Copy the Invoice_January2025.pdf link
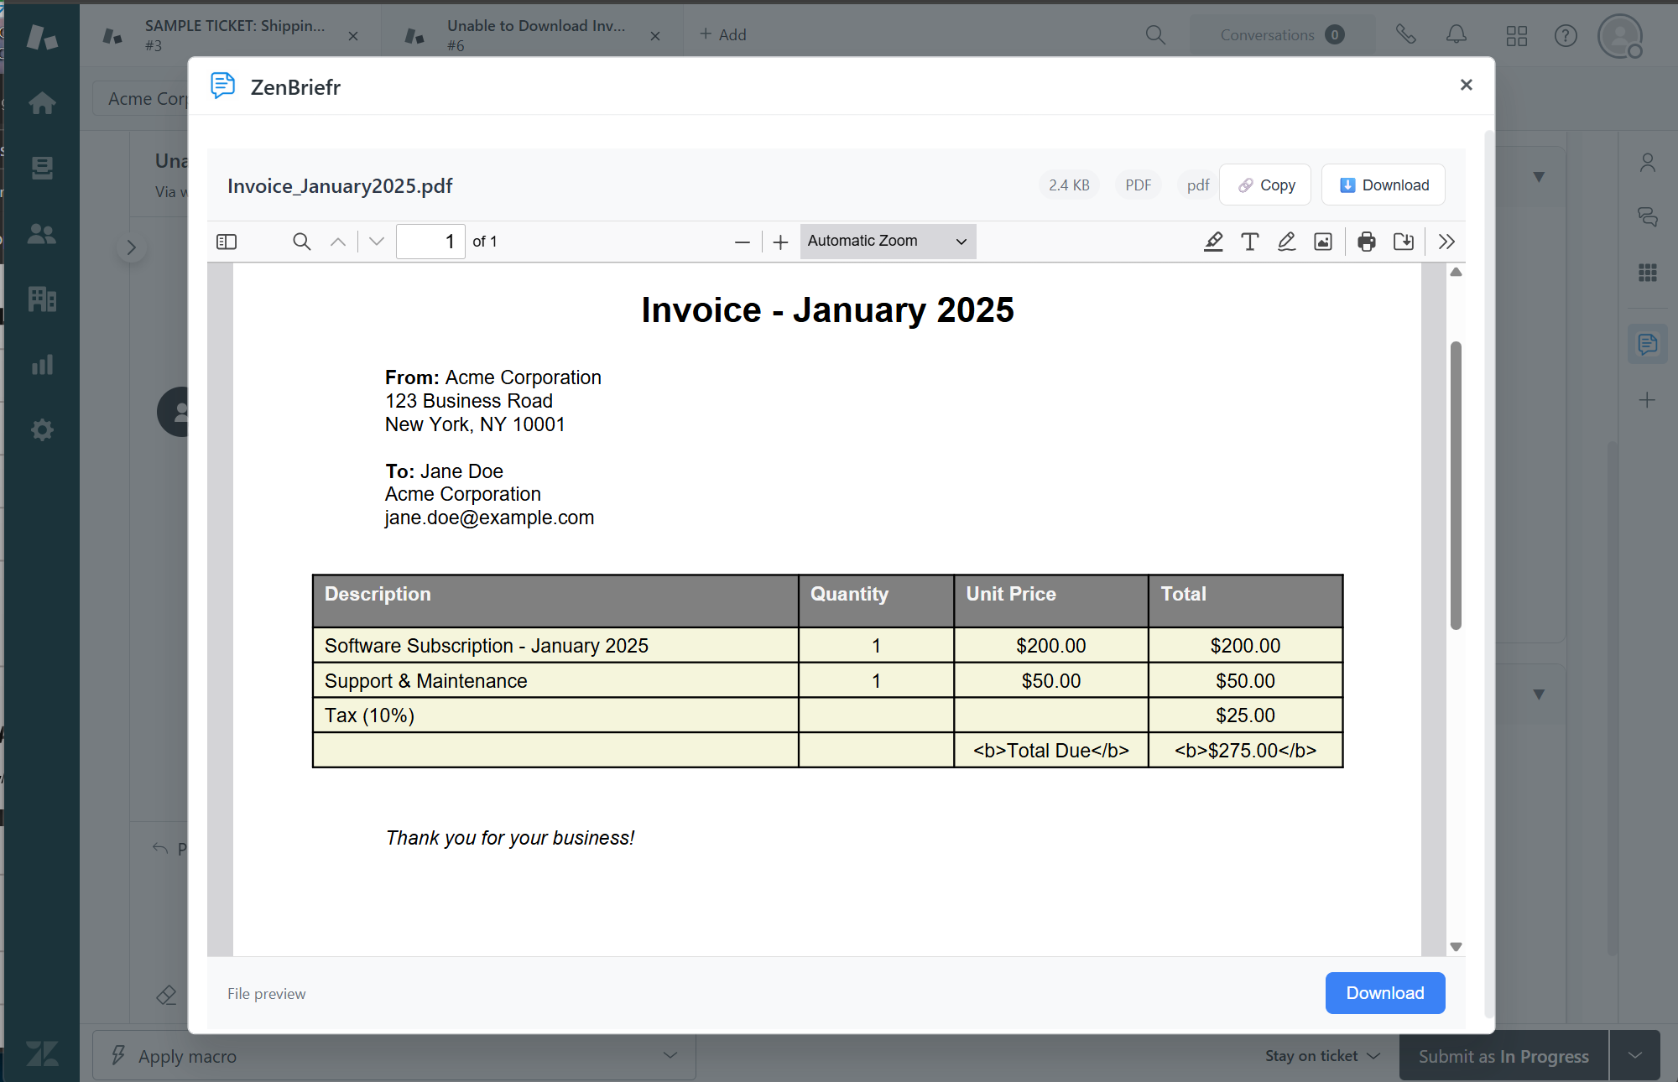 (x=1265, y=185)
